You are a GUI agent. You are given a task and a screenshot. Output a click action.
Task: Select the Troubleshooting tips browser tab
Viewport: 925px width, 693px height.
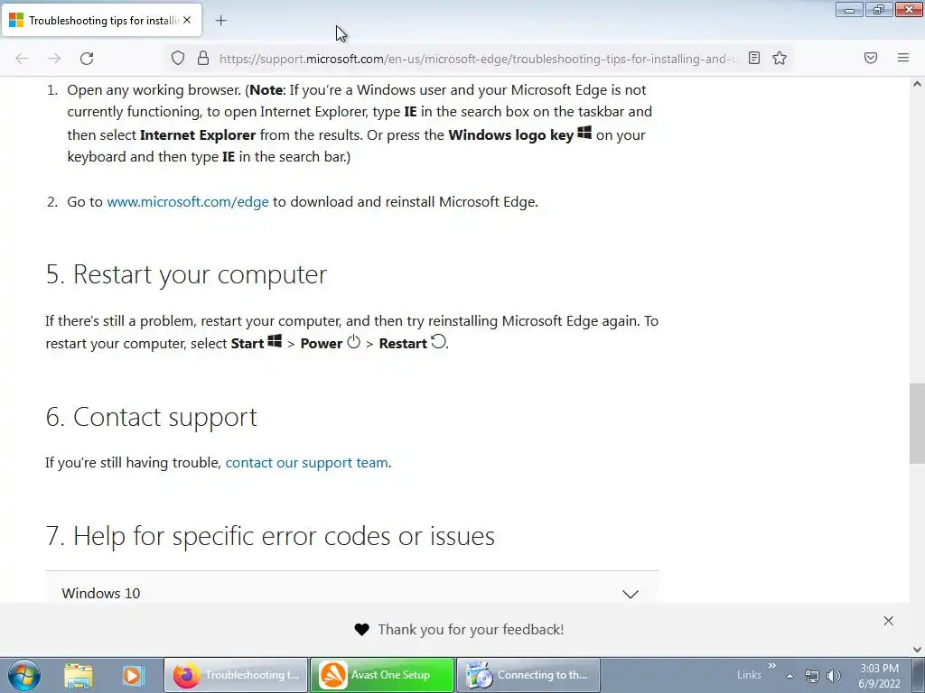tap(101, 20)
